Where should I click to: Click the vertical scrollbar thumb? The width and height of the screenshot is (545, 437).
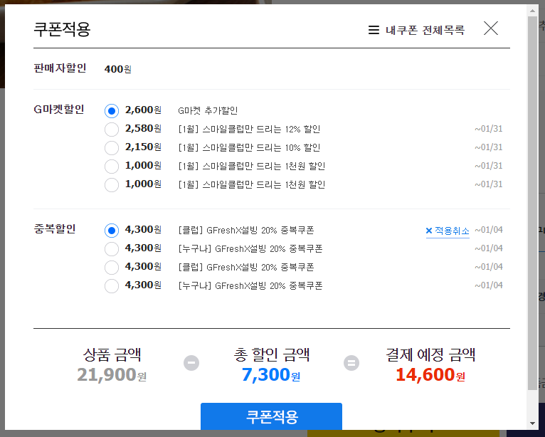[532, 204]
